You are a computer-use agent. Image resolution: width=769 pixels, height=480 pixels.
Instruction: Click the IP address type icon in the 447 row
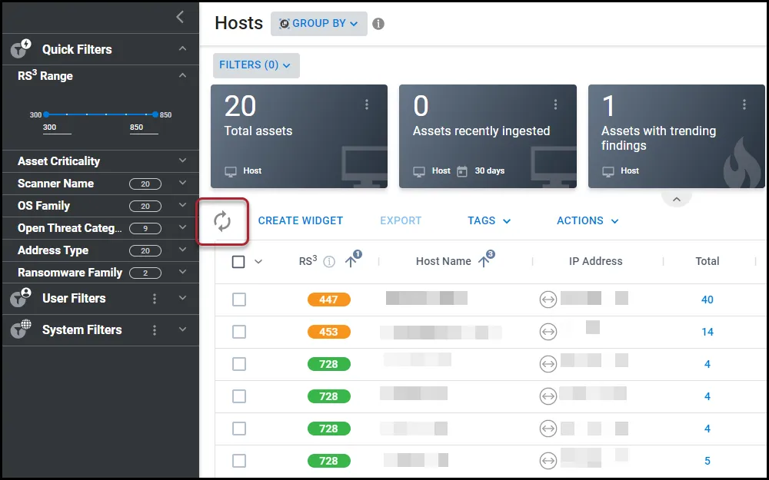pyautogui.click(x=548, y=300)
